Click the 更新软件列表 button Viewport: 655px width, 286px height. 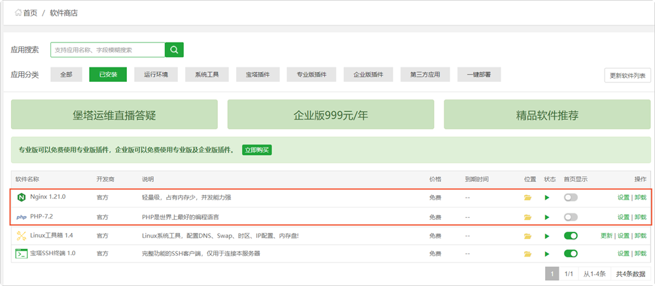tap(628, 75)
